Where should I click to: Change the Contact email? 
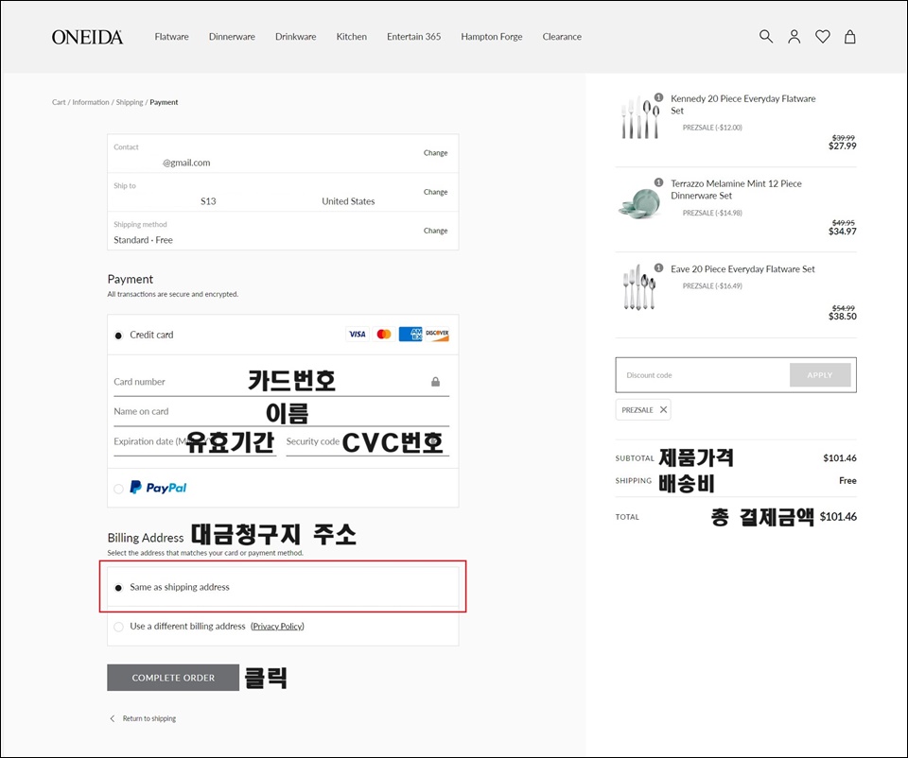[435, 153]
